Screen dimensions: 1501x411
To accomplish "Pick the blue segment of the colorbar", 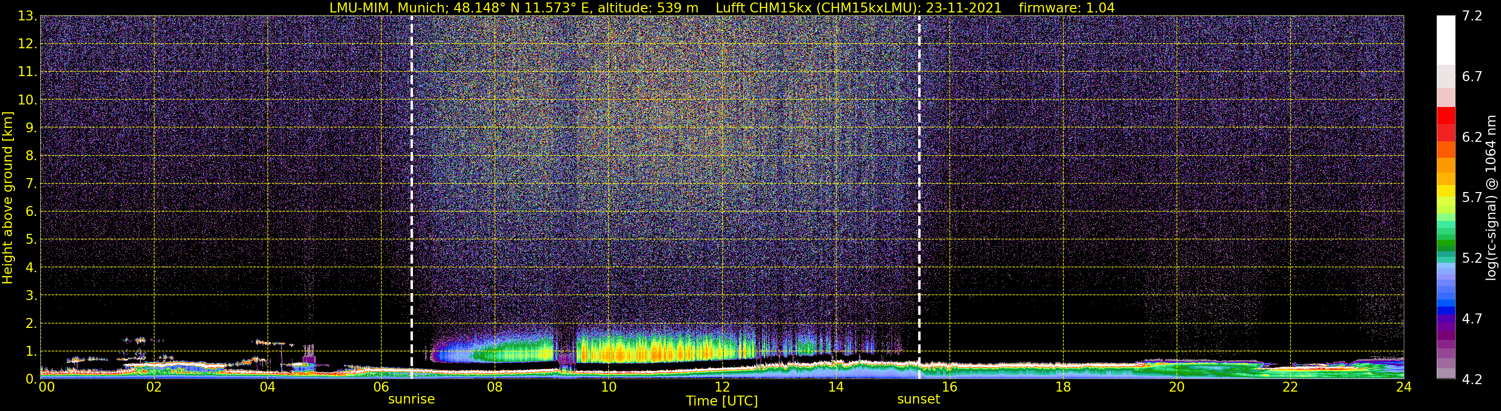I will (1446, 310).
